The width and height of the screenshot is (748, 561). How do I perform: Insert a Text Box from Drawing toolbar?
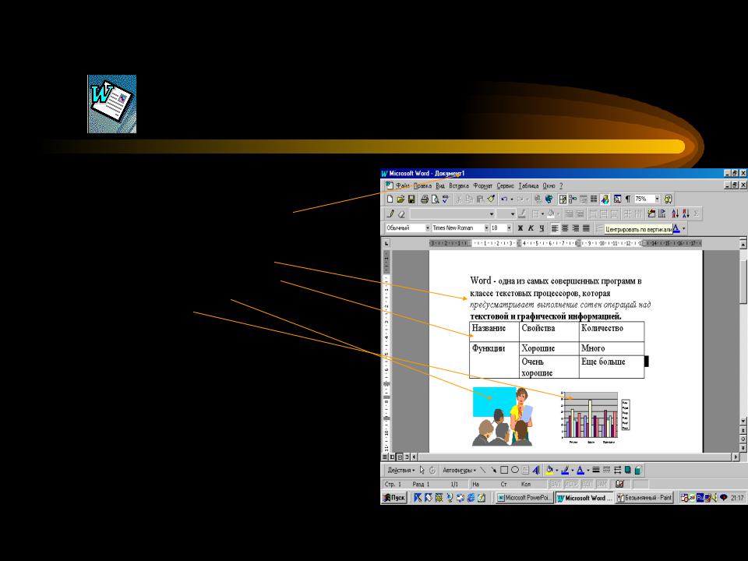pyautogui.click(x=525, y=470)
